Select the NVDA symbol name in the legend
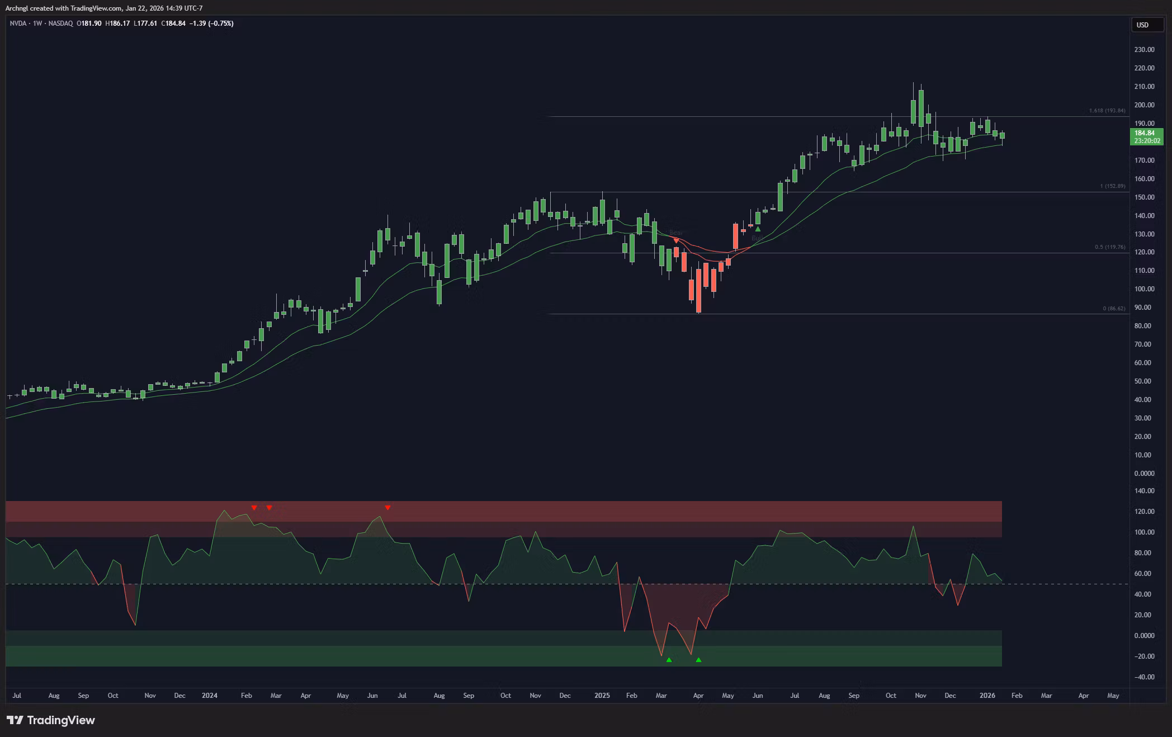This screenshot has width=1172, height=737. pyautogui.click(x=18, y=23)
